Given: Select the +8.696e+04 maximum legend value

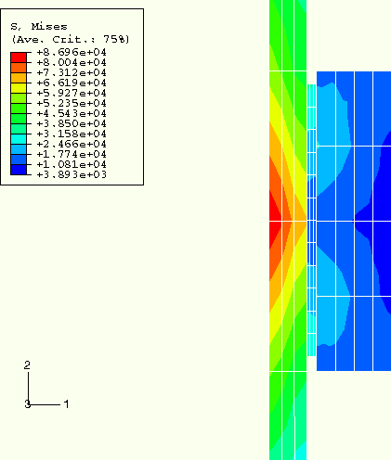Looking at the screenshot, I should pos(72,52).
